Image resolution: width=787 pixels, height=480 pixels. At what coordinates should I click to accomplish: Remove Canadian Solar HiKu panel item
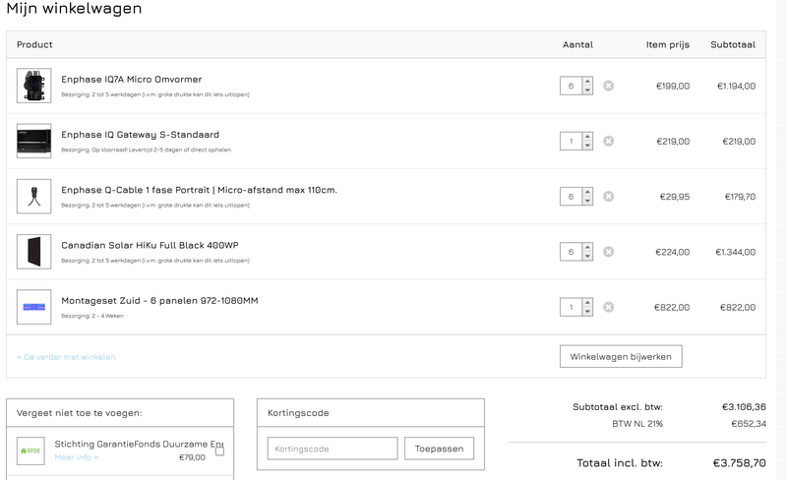point(608,252)
